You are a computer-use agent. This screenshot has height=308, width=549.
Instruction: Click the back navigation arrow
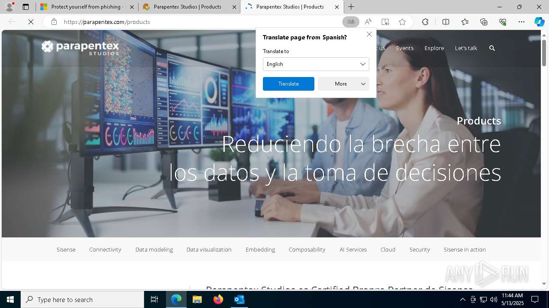tap(12, 22)
